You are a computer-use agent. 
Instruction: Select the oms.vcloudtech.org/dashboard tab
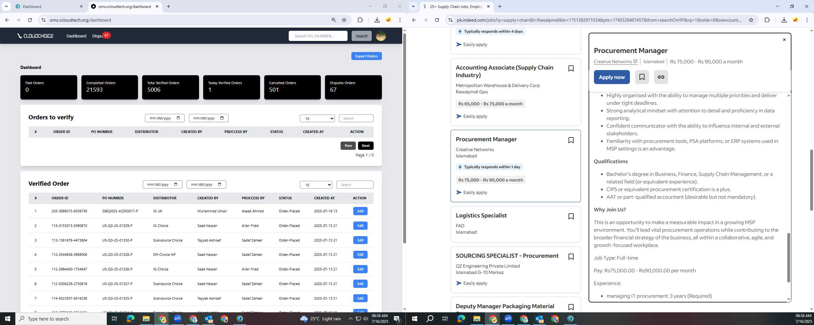coord(124,6)
